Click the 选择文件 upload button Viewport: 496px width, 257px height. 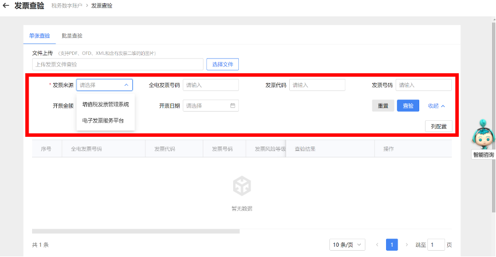click(x=222, y=65)
